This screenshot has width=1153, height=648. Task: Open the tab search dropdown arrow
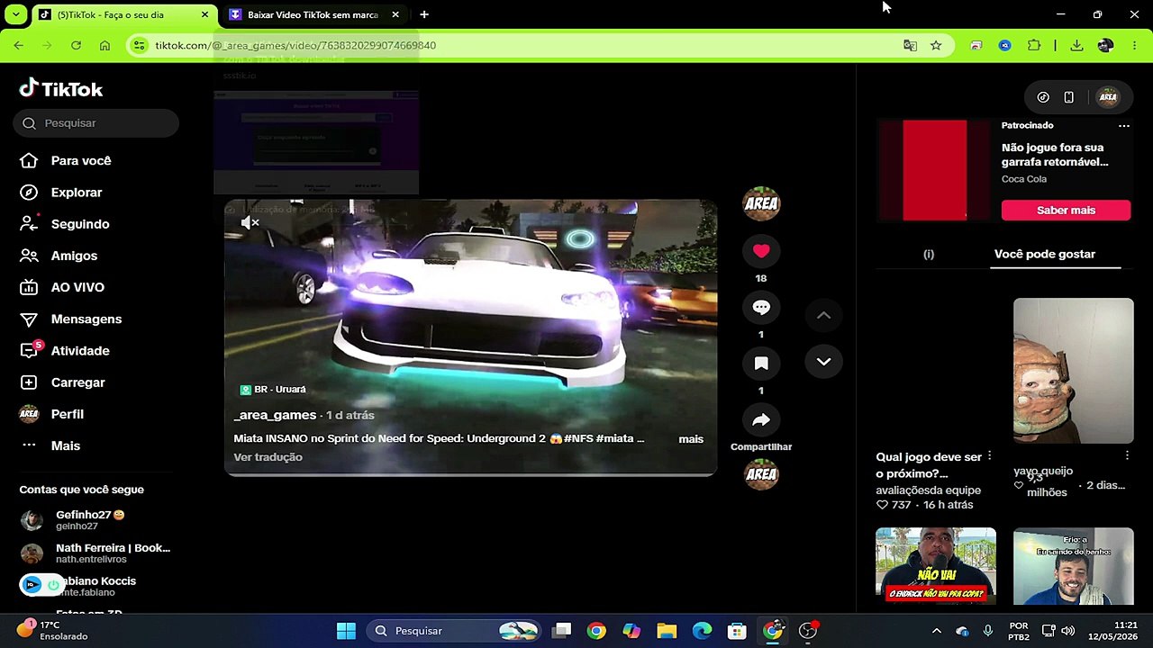[16, 14]
